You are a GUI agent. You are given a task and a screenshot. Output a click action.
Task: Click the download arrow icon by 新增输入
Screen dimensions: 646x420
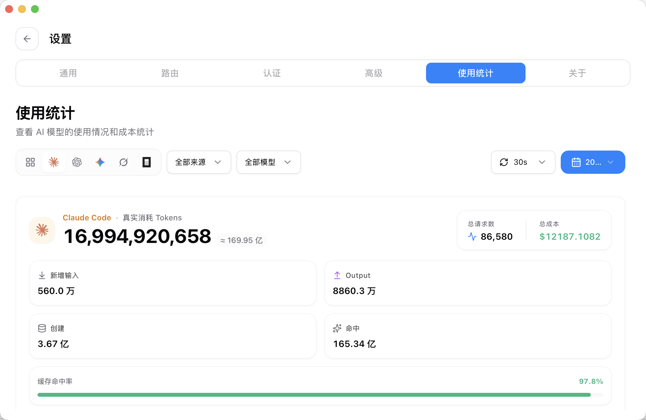click(x=42, y=275)
